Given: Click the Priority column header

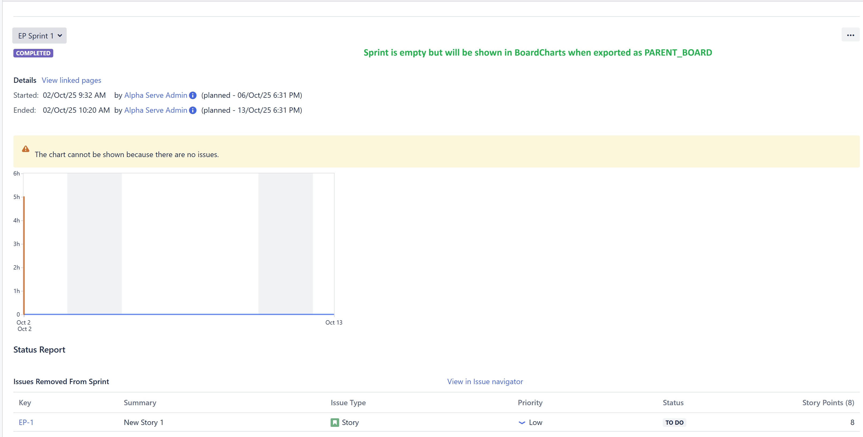Looking at the screenshot, I should point(530,403).
